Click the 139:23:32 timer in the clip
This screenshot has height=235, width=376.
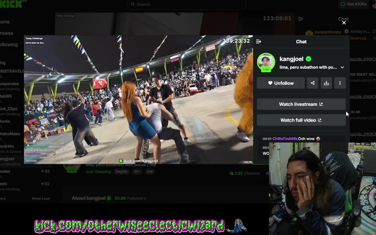(236, 41)
